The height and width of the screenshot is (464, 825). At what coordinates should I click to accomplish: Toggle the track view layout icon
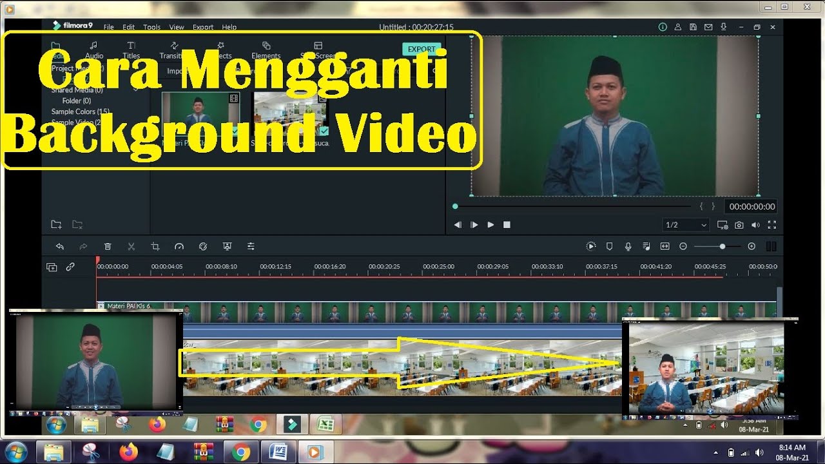pyautogui.click(x=771, y=246)
